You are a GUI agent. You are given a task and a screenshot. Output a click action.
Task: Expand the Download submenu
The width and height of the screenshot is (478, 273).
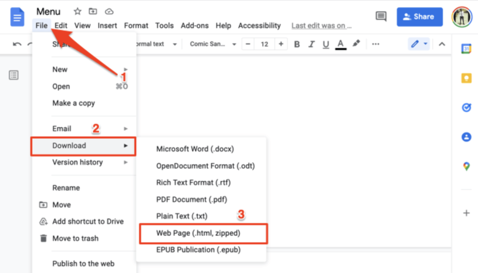pyautogui.click(x=84, y=146)
